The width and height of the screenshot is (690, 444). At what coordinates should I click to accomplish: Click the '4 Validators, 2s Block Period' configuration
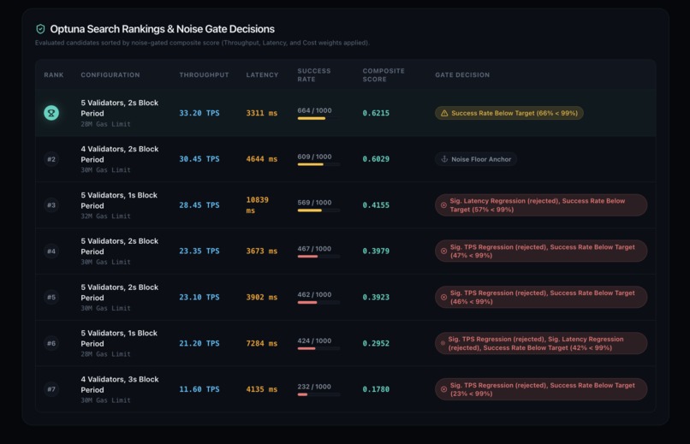click(120, 154)
